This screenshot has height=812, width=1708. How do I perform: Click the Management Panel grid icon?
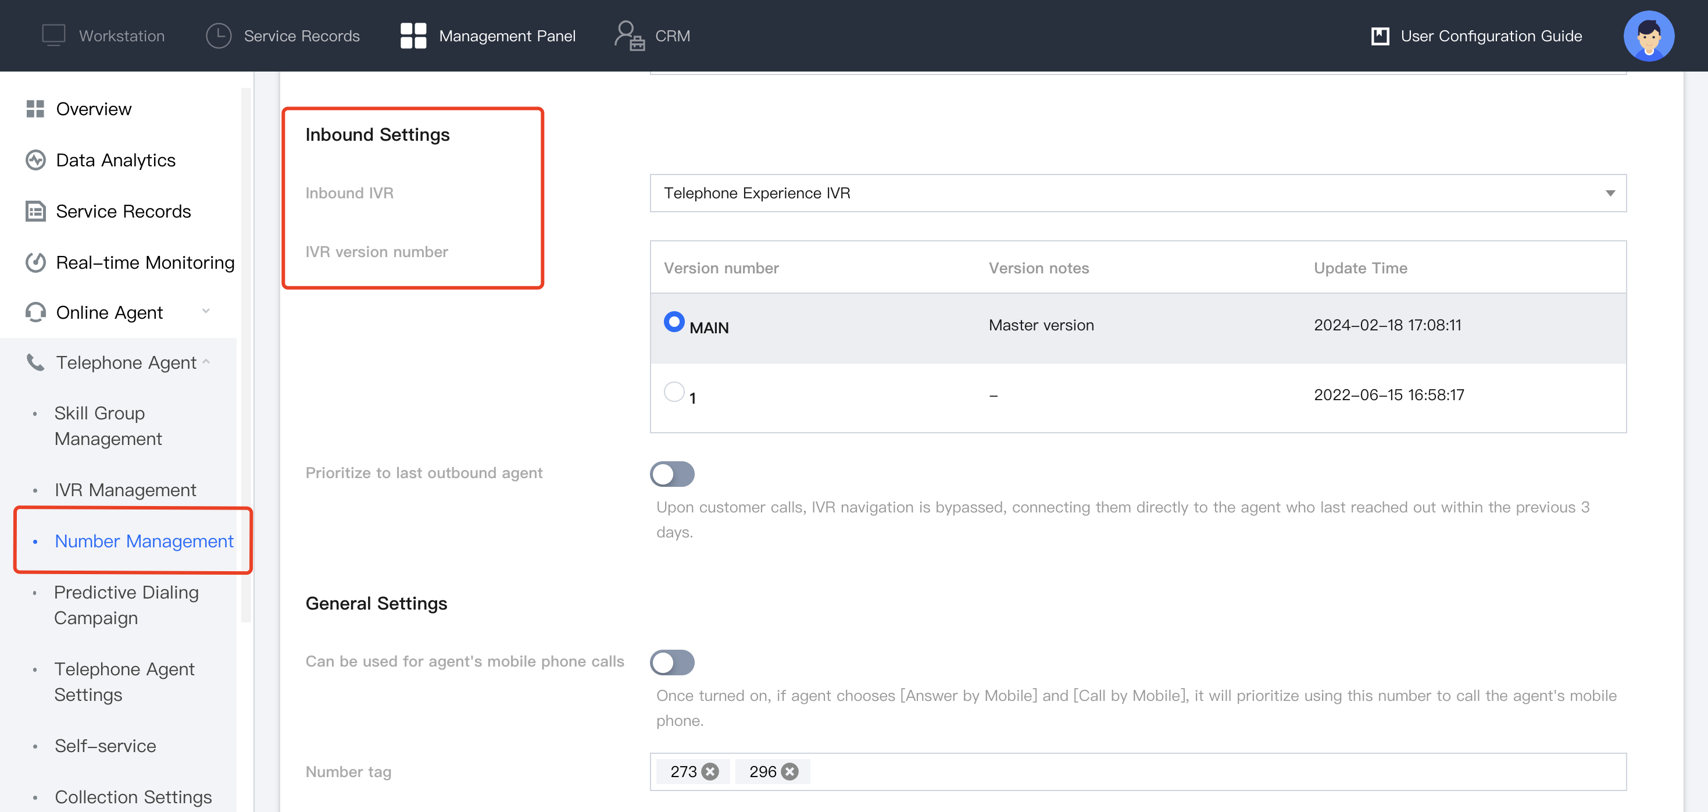click(x=413, y=35)
